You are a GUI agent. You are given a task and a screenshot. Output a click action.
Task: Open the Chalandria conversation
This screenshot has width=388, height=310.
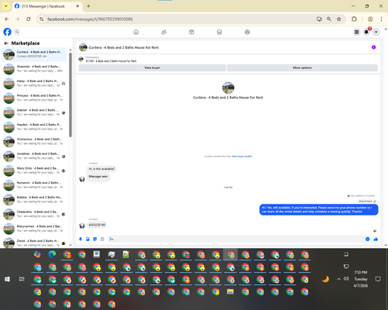[34, 214]
